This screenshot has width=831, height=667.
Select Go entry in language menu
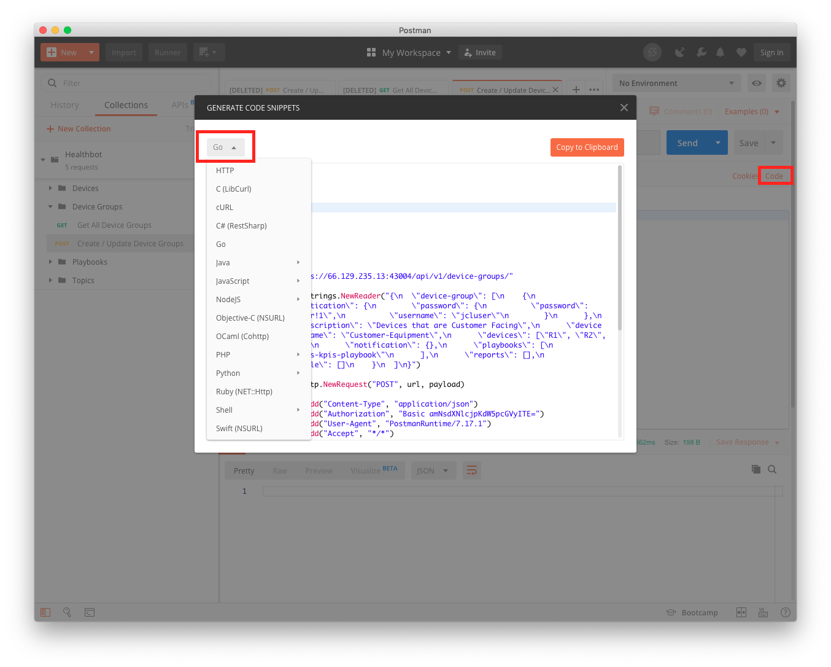point(259,244)
